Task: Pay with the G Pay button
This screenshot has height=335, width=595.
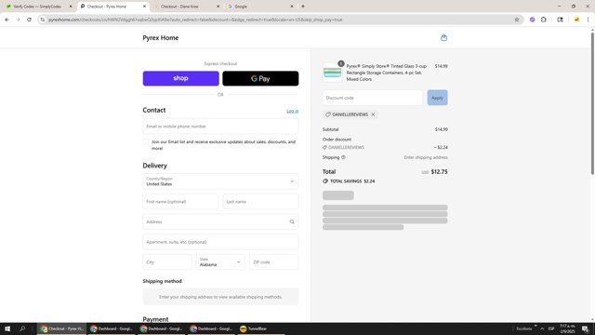Action: 260,78
